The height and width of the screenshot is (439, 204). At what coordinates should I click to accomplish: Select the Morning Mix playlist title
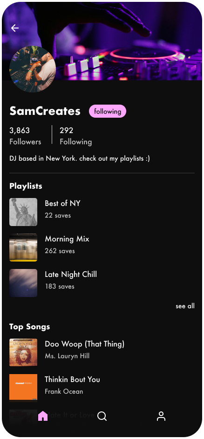[67, 239]
